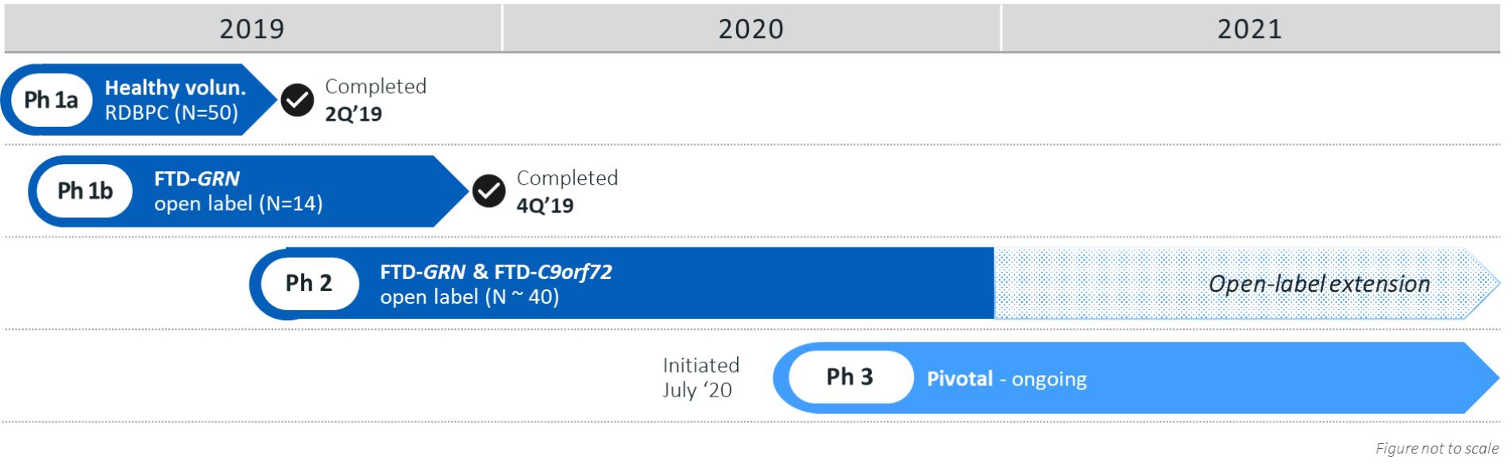Viewport: 1512px width, 471px height.
Task: Open the 2021 year header
Action: pyautogui.click(x=1249, y=29)
